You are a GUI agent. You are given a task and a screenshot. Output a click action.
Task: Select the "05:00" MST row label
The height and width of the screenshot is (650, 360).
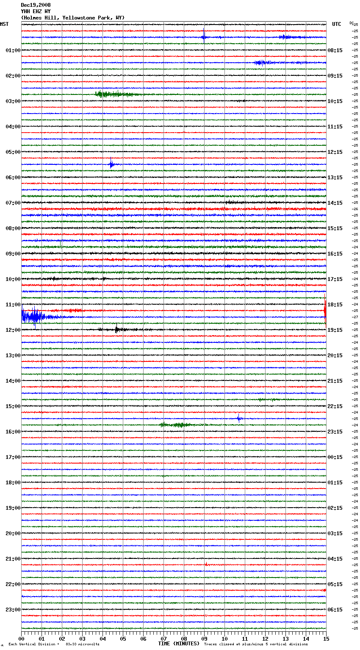tap(13, 152)
